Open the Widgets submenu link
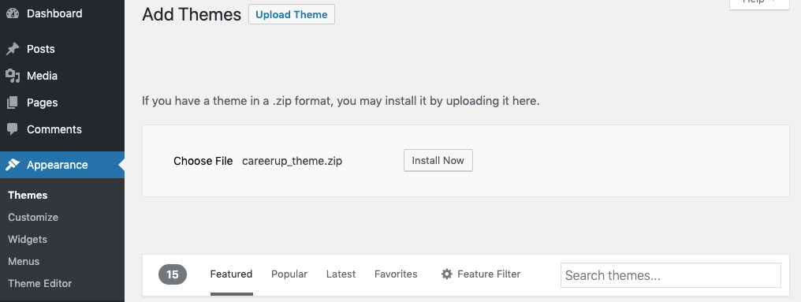Viewport: 801px width, 302px height. [28, 239]
